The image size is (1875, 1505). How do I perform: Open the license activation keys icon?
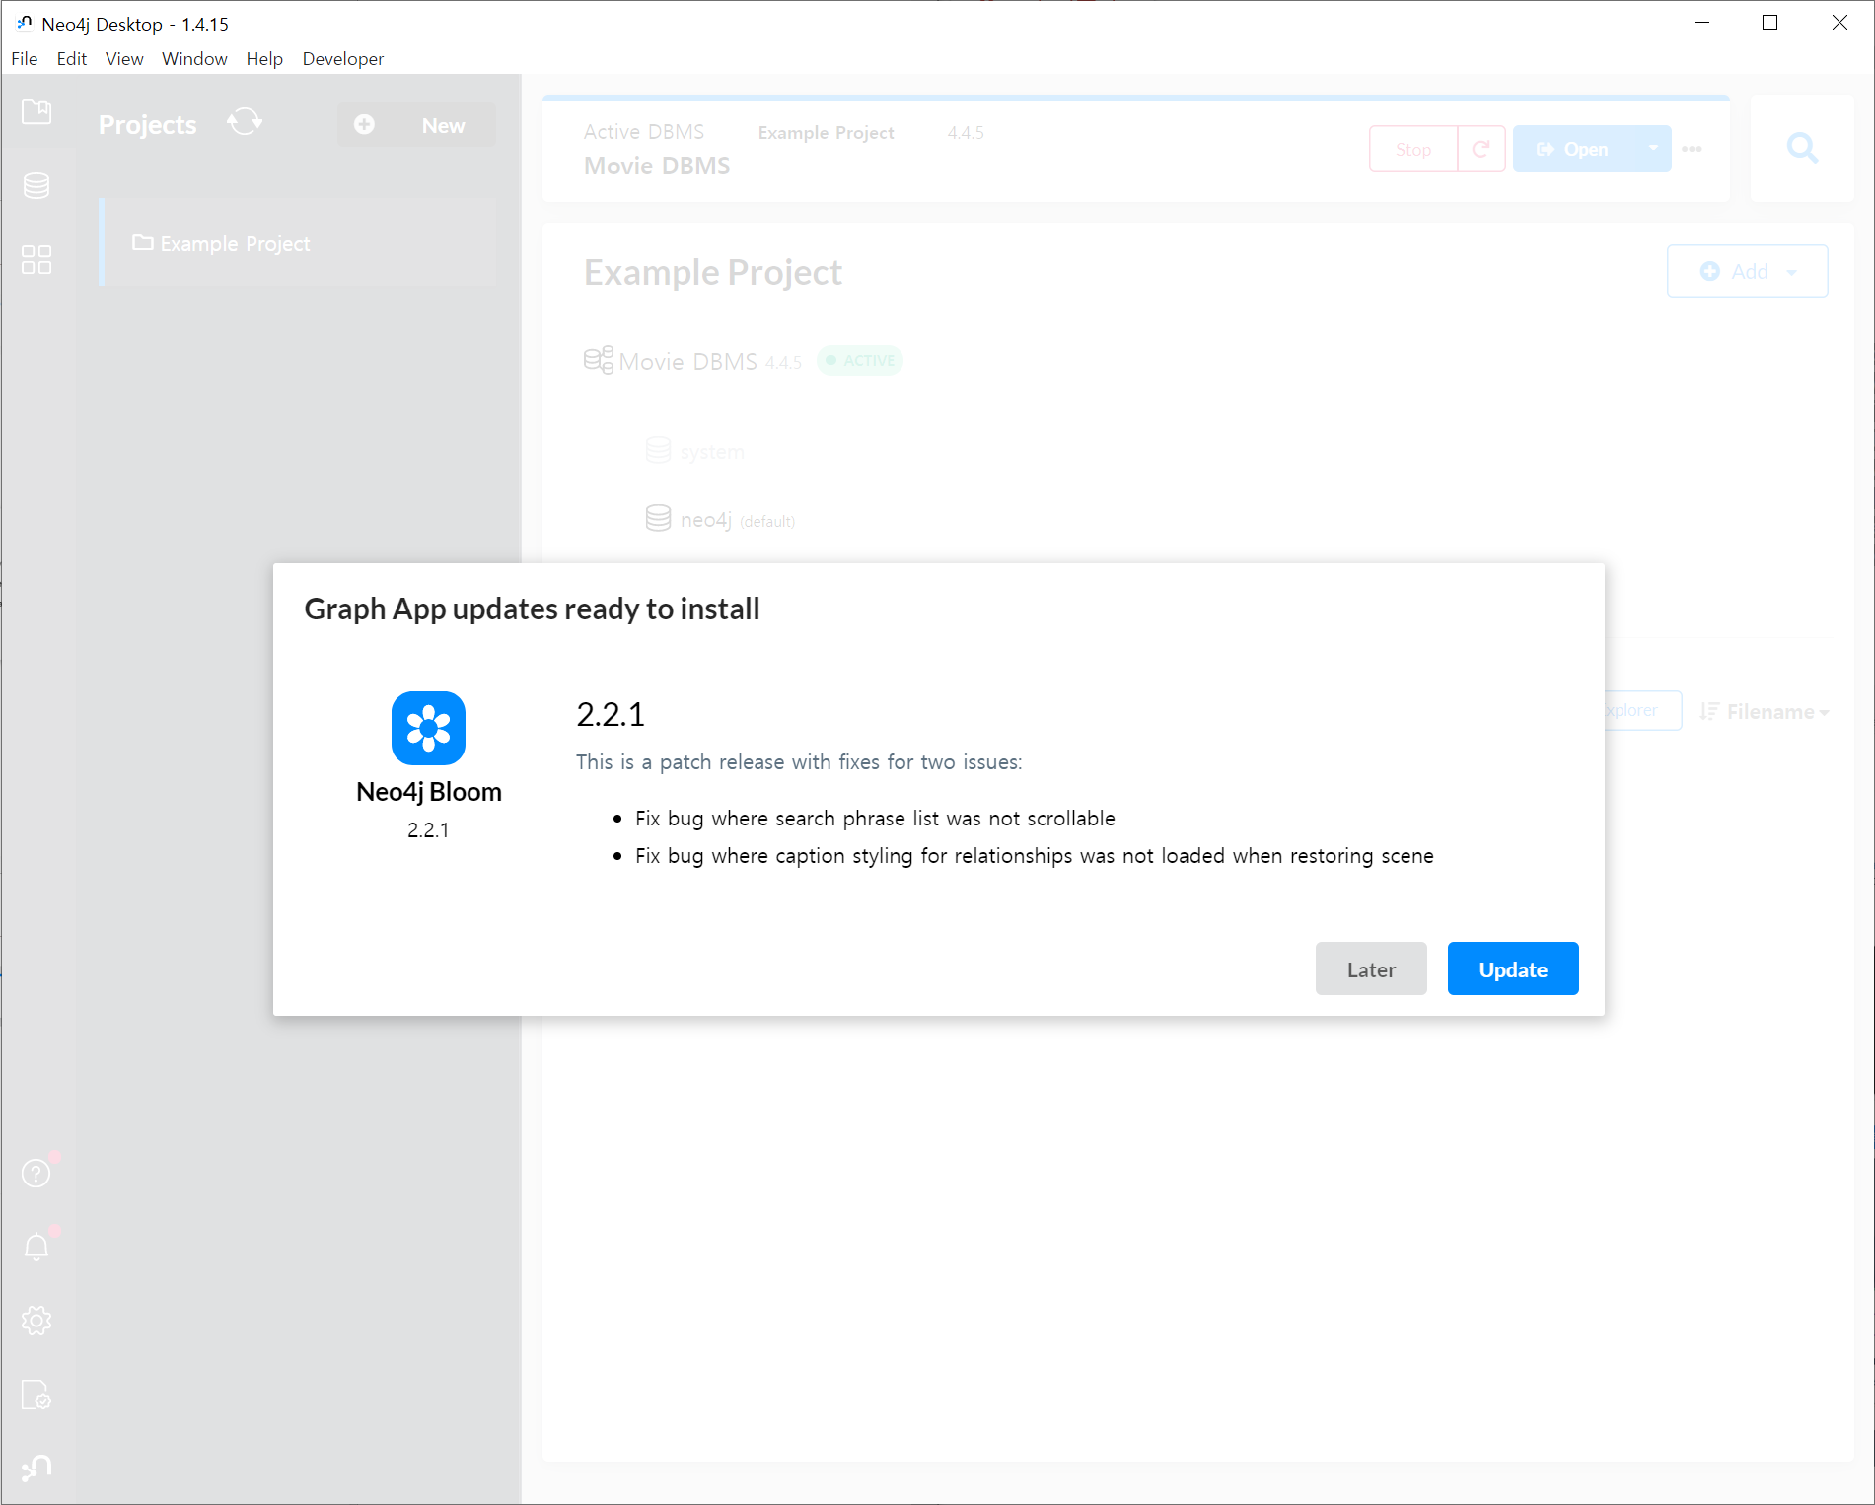pos(36,1395)
